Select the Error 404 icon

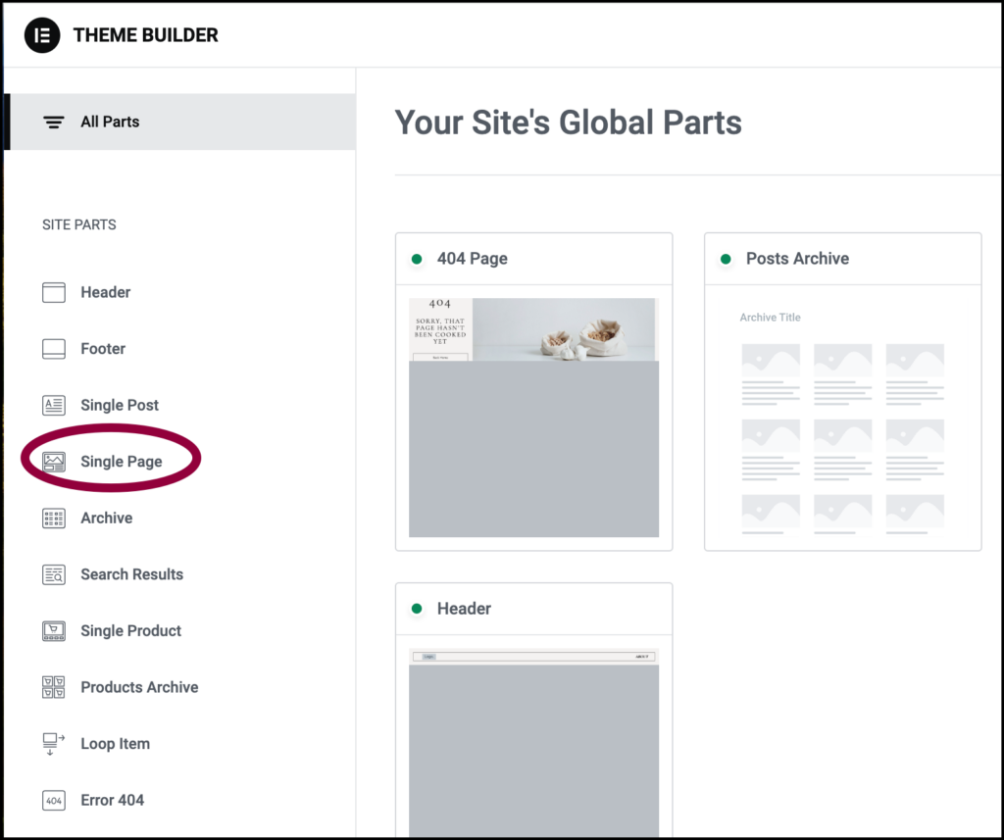pos(53,800)
